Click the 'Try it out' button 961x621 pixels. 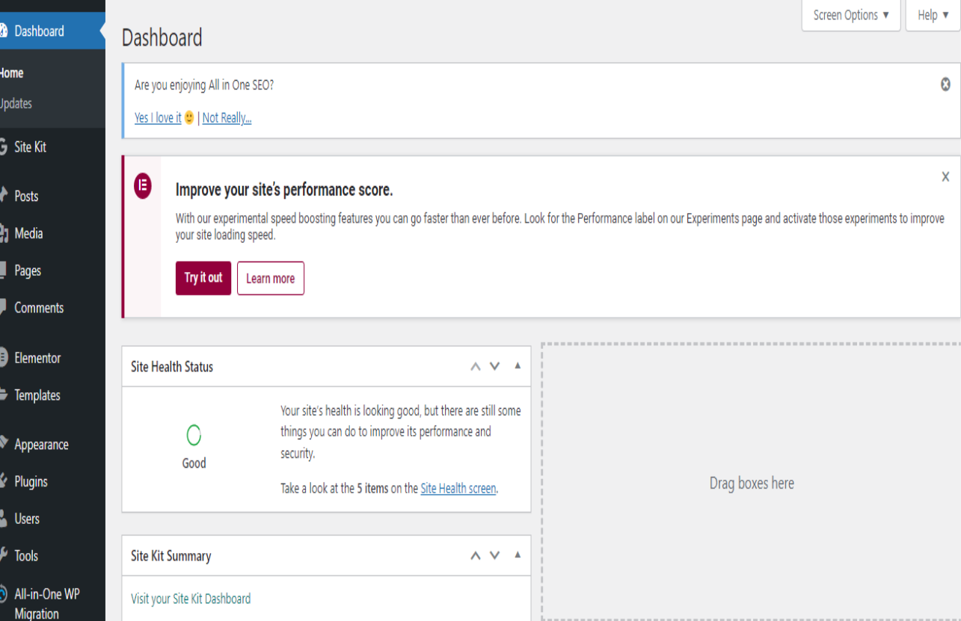point(203,278)
